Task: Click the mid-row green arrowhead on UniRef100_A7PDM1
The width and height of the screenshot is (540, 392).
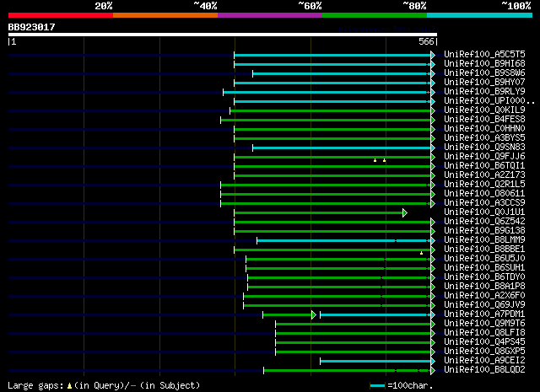Action: point(314,315)
